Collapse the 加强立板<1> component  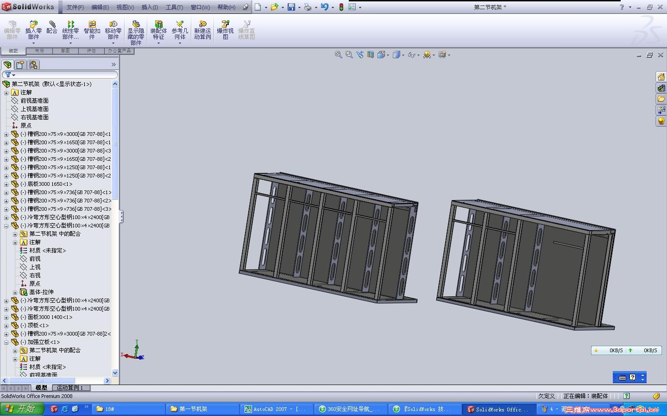6,342
